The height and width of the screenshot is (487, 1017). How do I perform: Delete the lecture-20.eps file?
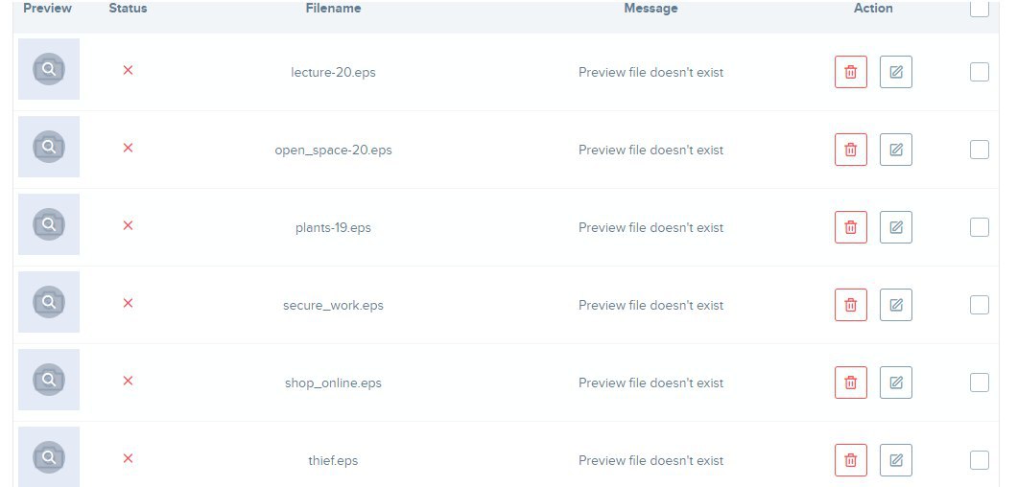point(850,72)
